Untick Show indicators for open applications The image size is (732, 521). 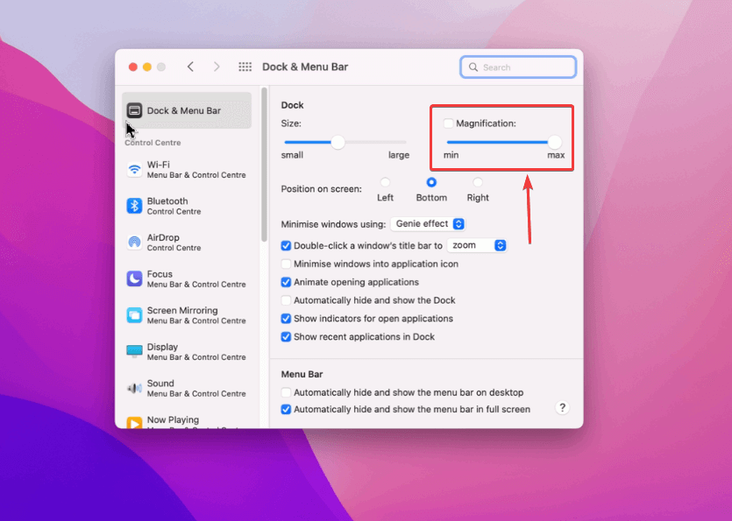[x=286, y=319]
